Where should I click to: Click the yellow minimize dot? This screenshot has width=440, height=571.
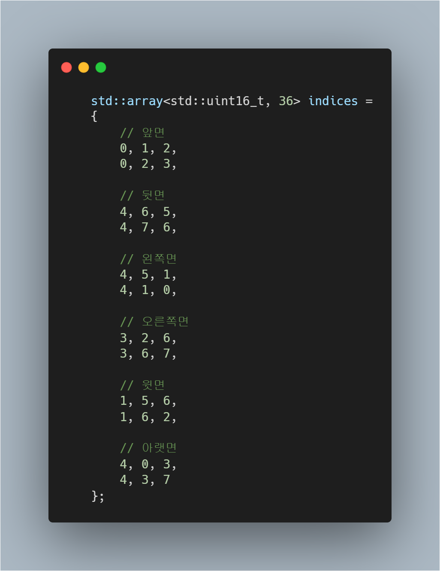point(84,67)
